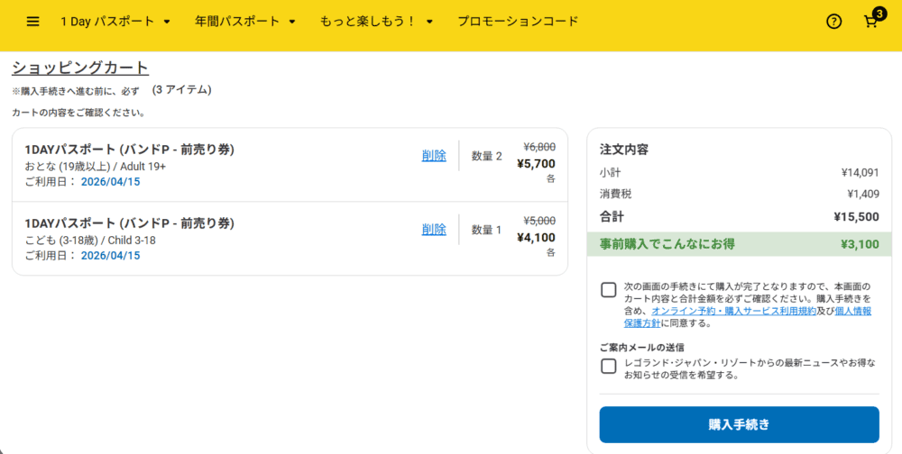Click the subtotal value ¥14,091

[x=860, y=172]
